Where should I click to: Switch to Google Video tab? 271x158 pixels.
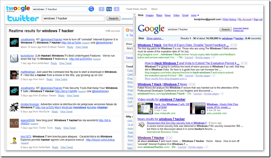click(176, 15)
